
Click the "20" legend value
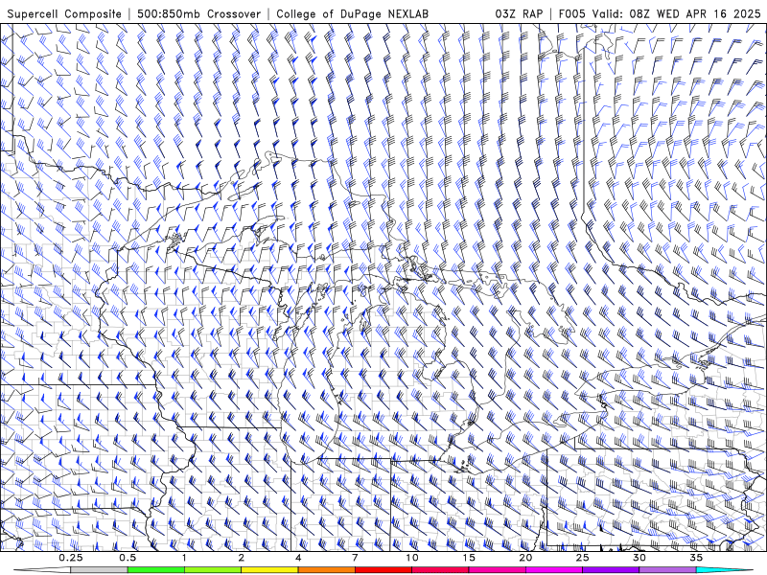[525, 558]
